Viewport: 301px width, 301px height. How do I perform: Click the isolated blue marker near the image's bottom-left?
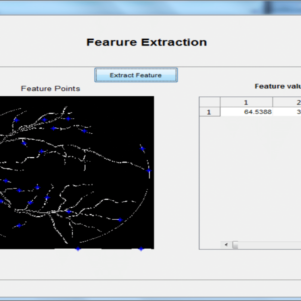(x=19, y=225)
